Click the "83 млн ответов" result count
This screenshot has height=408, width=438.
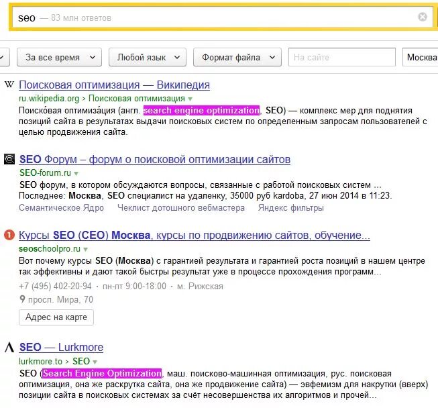click(81, 18)
